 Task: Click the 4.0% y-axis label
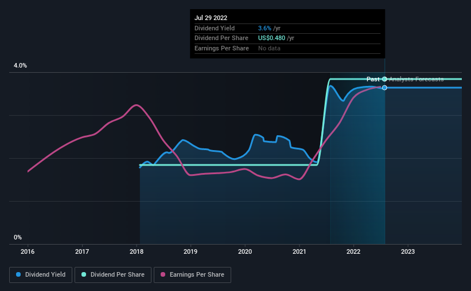pos(20,65)
